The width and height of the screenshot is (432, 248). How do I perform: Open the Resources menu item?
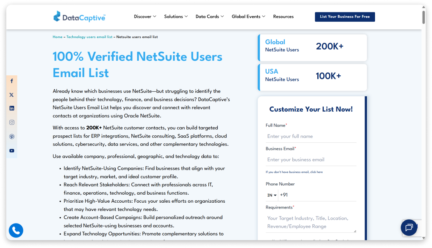[x=283, y=16]
